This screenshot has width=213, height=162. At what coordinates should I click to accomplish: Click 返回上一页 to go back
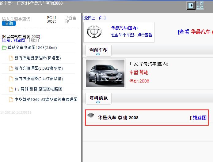(94, 18)
